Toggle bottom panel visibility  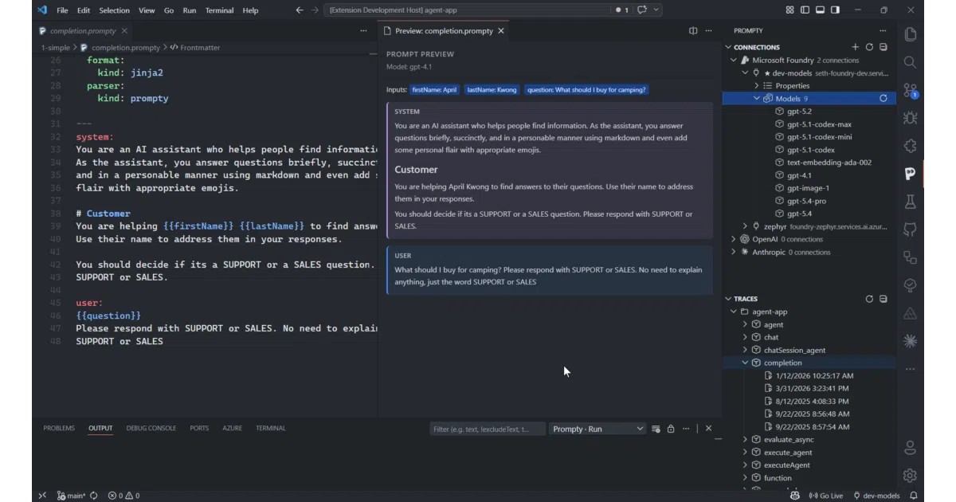820,10
